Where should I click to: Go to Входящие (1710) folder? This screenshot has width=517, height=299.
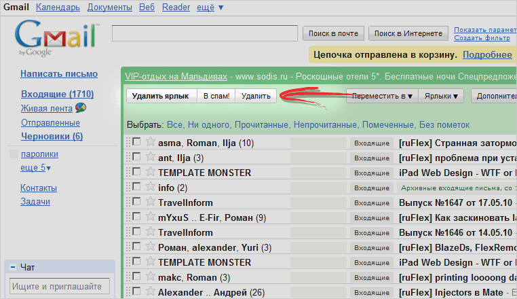pyautogui.click(x=58, y=94)
